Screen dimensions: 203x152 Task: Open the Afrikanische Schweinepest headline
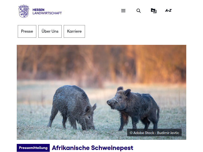92,148
